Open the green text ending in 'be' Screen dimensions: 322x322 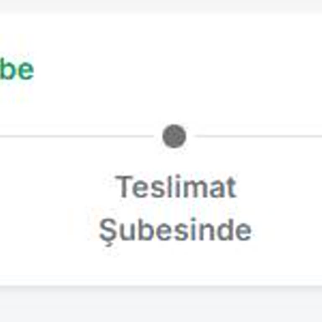point(16,69)
